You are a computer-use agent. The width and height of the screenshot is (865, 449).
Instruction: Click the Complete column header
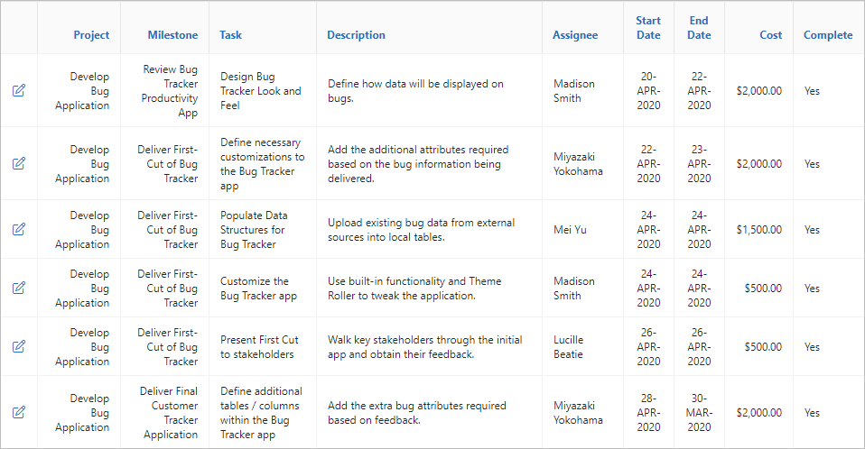click(x=828, y=34)
